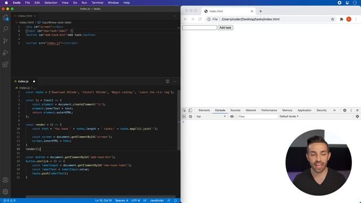Split the index.js editor to the right
The width and height of the screenshot is (361, 203).
point(168,81)
